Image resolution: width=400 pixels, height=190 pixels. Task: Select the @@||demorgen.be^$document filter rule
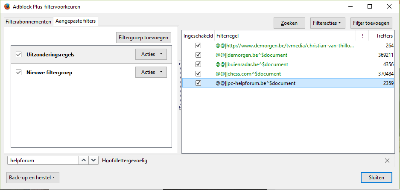[251, 55]
